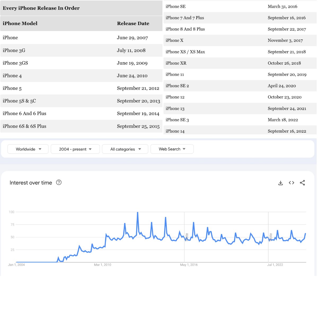Download the Interest over time chart data
318x318 pixels.
pos(281,183)
